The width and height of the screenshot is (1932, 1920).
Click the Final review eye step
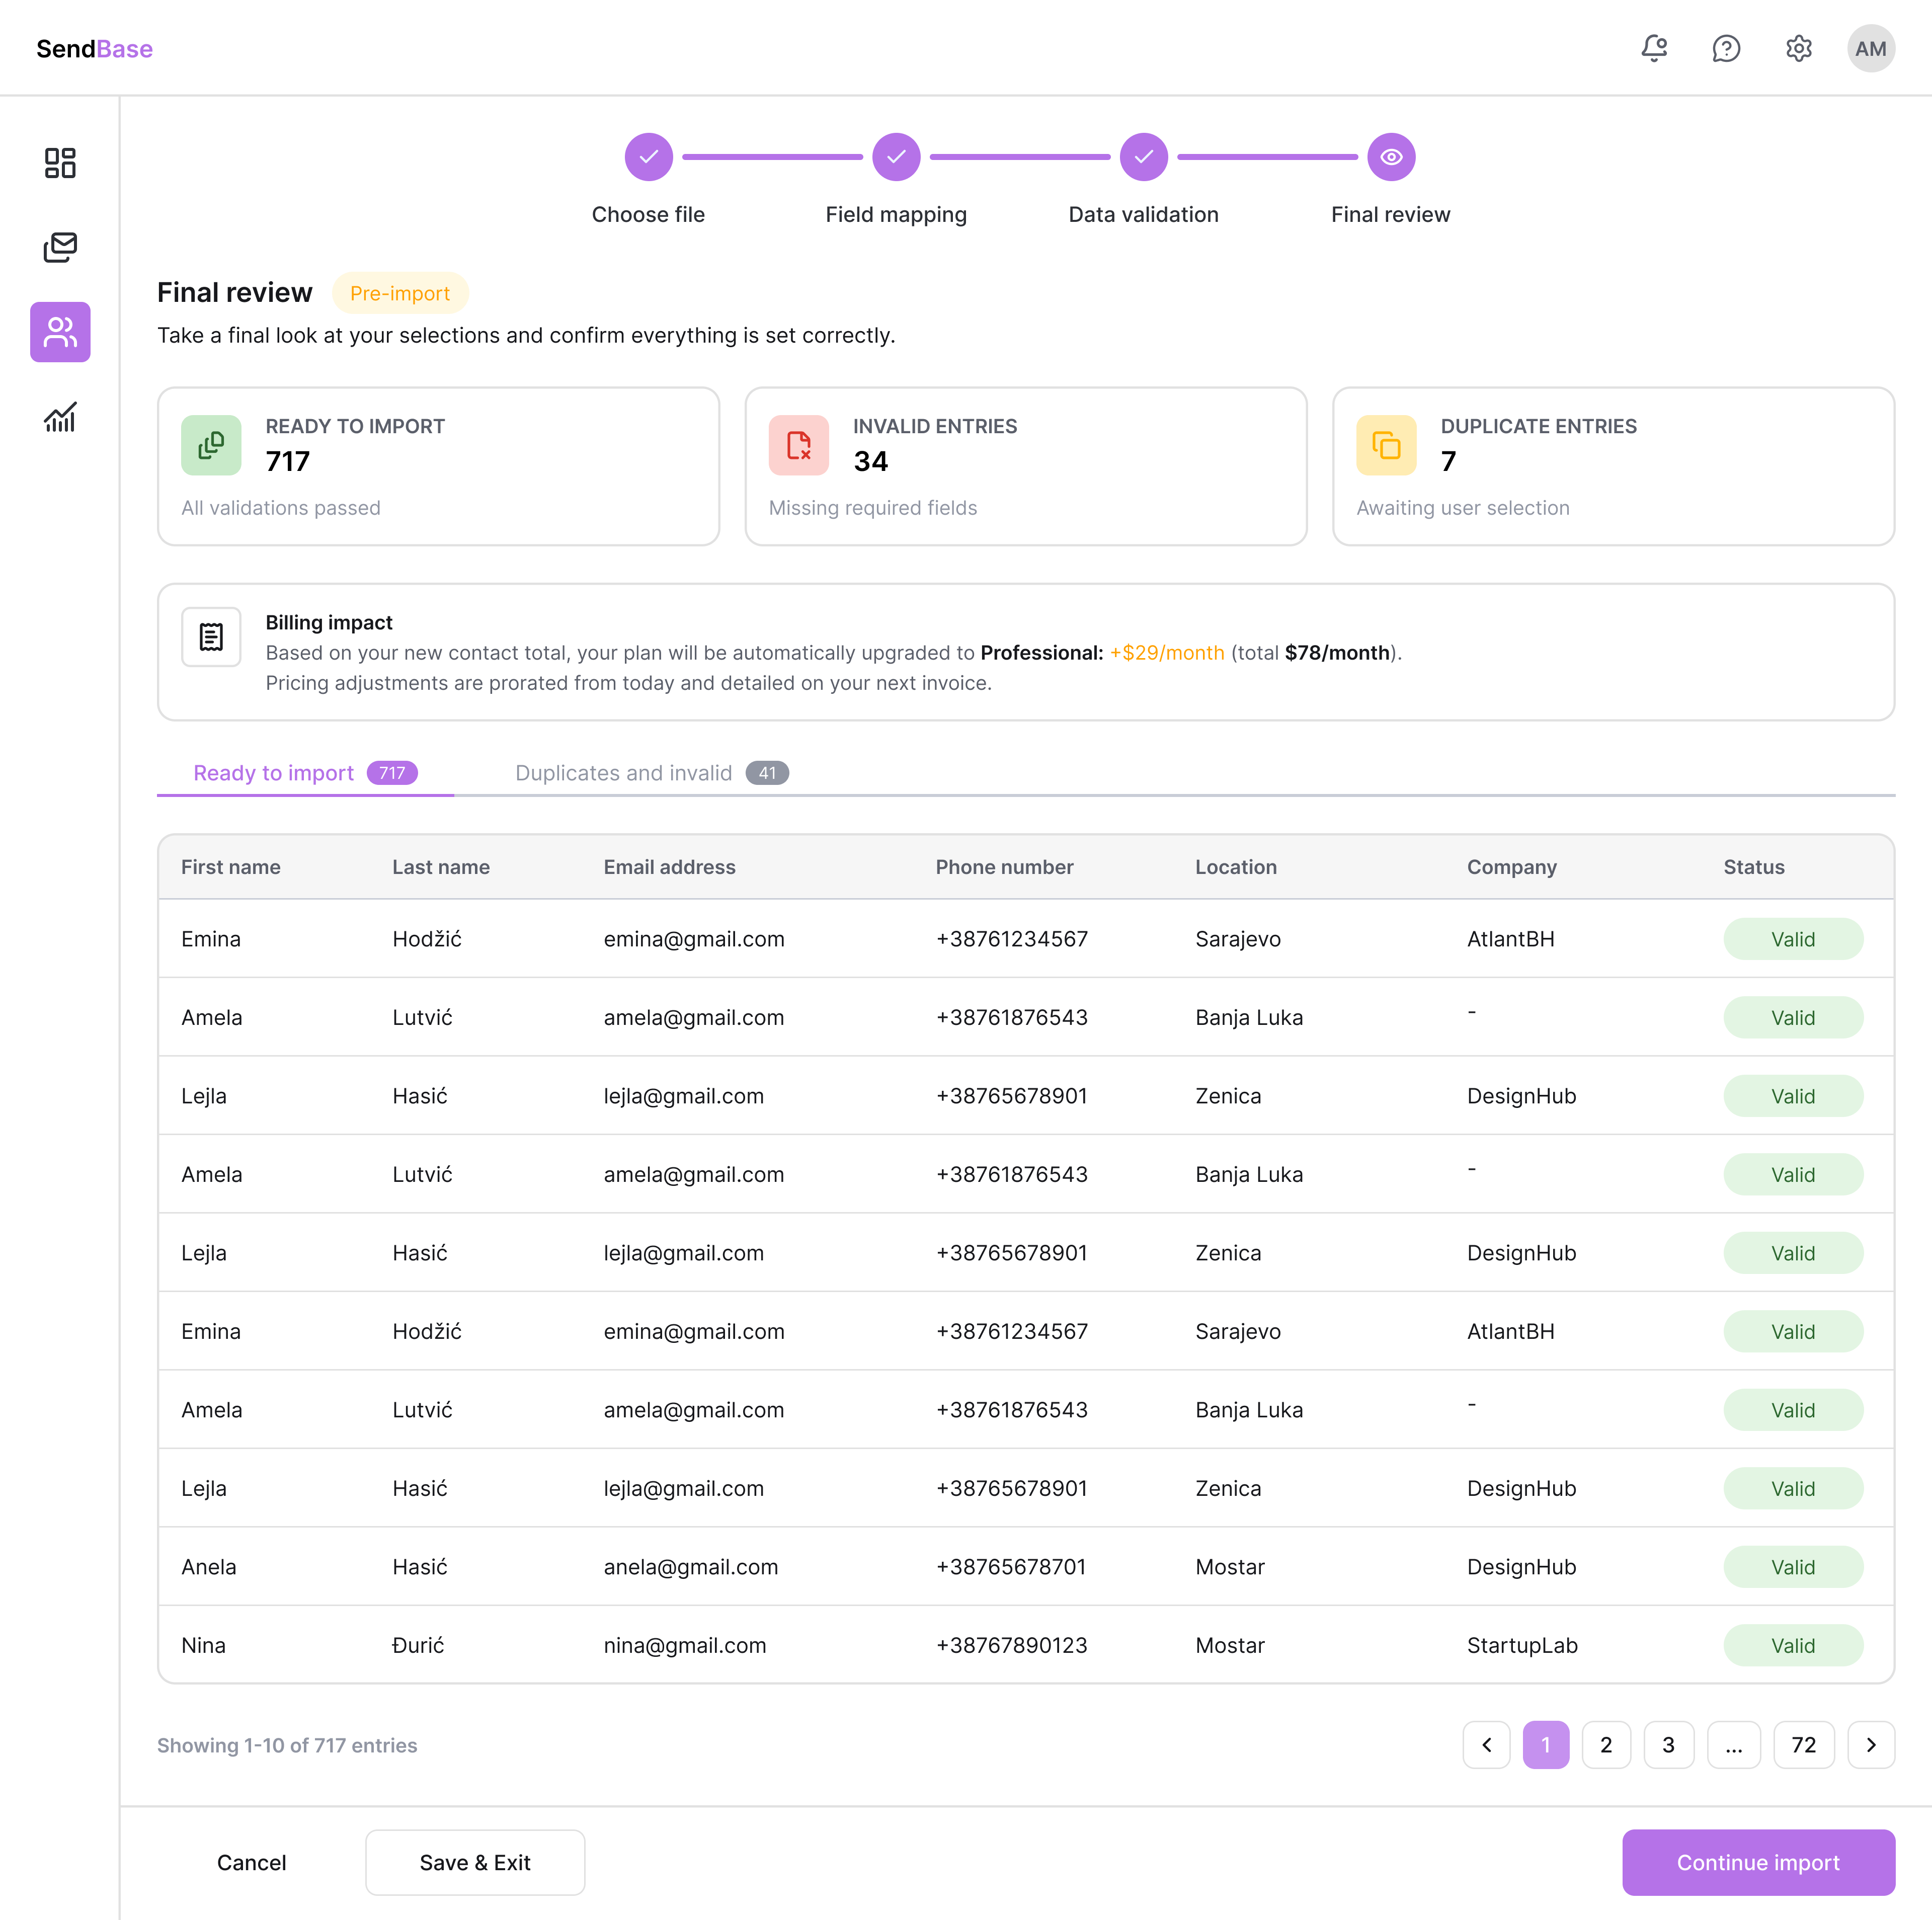tap(1390, 157)
